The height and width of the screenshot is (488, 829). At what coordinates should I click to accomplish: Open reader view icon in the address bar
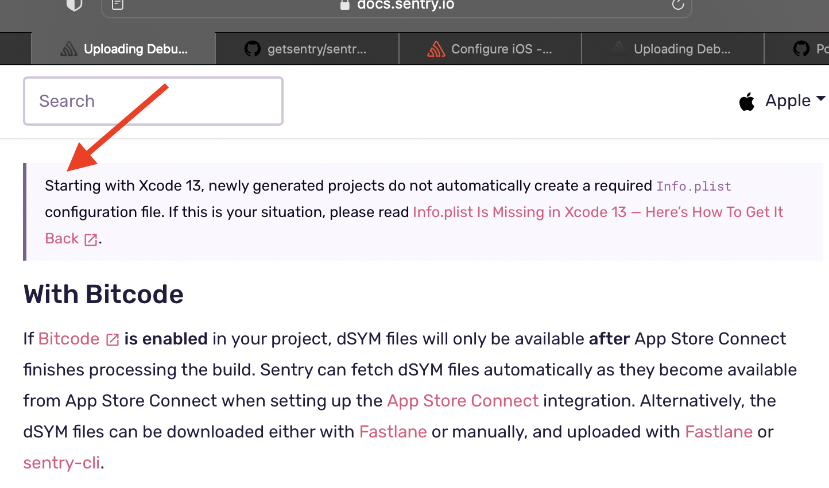[118, 5]
